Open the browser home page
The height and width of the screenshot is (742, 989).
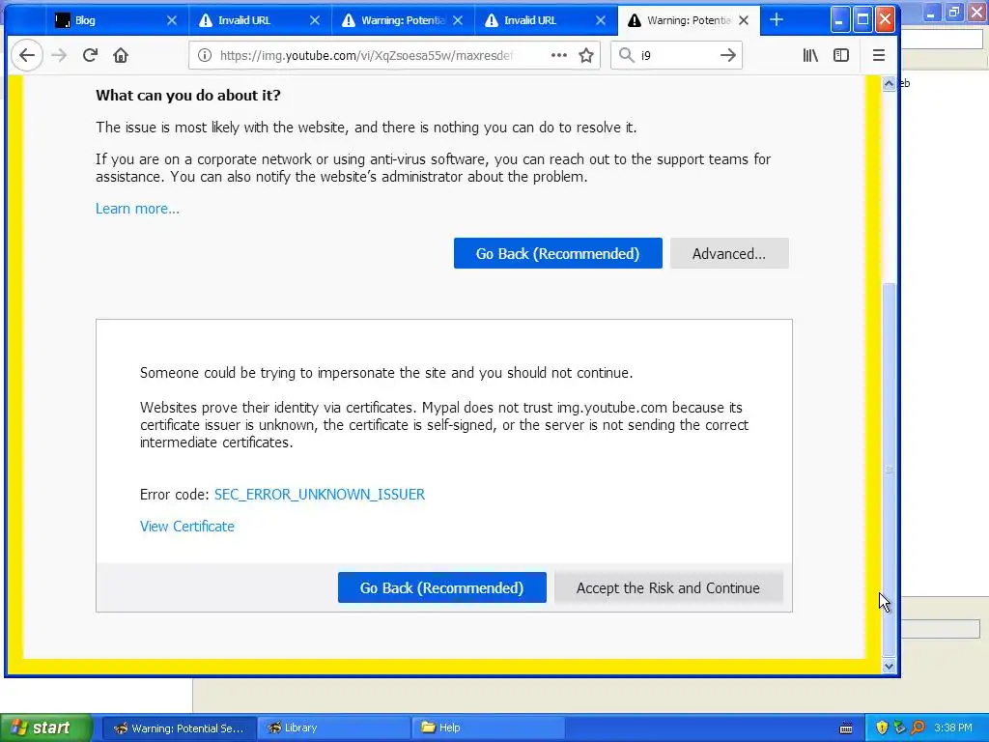pyautogui.click(x=121, y=55)
